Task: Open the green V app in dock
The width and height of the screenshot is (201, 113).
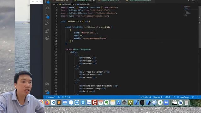Action: coord(130,103)
